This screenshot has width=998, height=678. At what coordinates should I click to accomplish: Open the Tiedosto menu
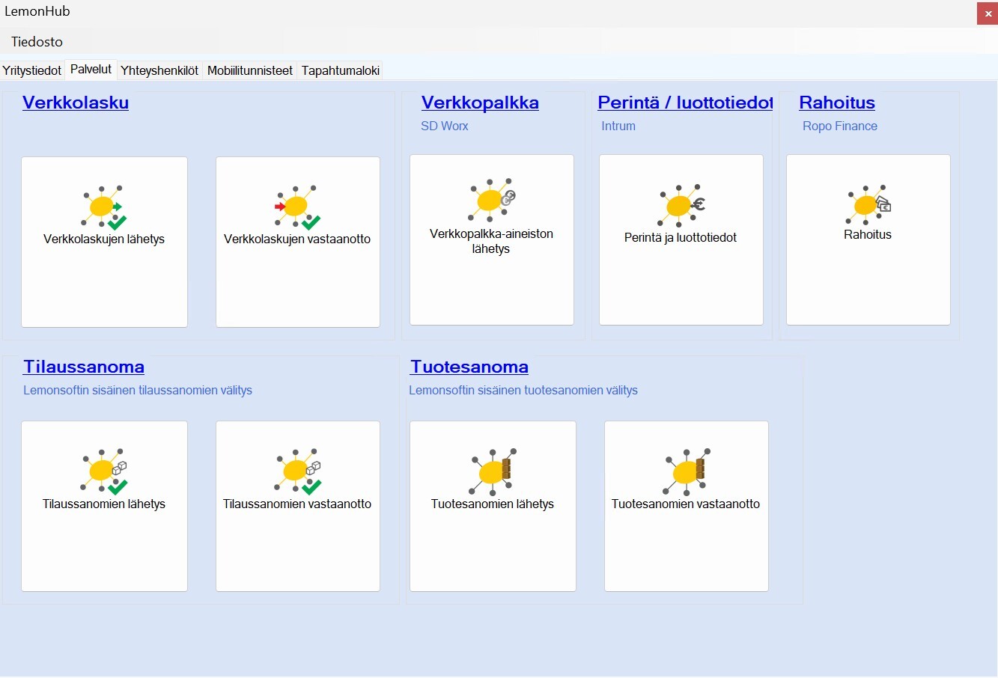[x=36, y=41]
